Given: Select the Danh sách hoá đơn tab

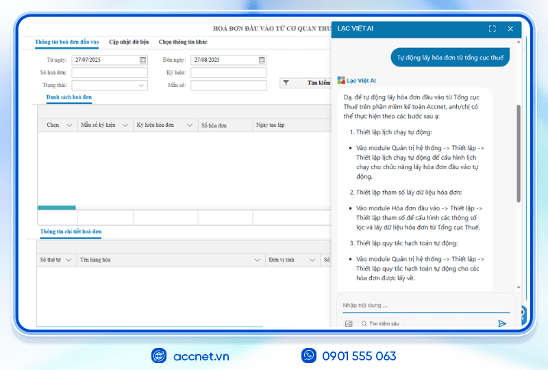Looking at the screenshot, I should 69,97.
